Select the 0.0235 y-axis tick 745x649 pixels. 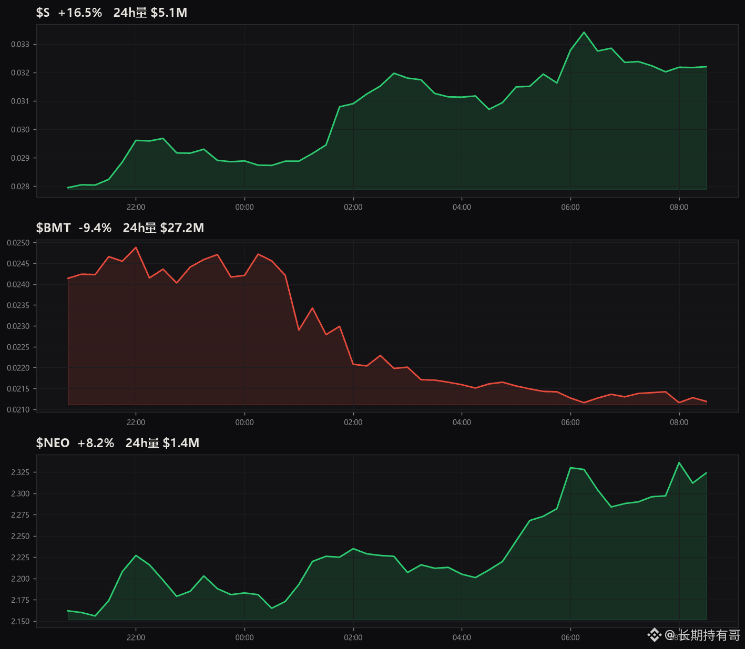[18, 305]
